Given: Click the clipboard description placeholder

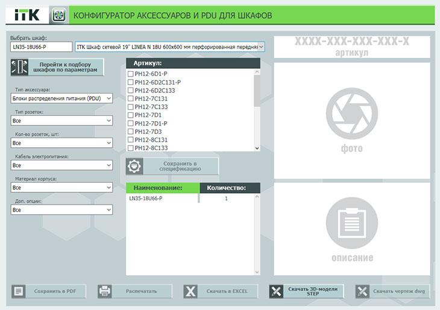Looking at the screenshot, I should pyautogui.click(x=352, y=223).
